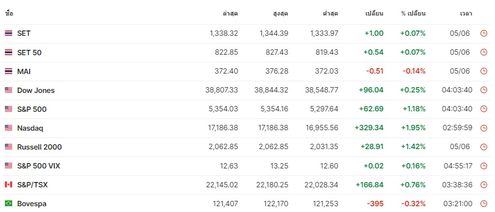Sort by the ล่าสุด column header
The image size is (495, 212).
[x=230, y=14]
